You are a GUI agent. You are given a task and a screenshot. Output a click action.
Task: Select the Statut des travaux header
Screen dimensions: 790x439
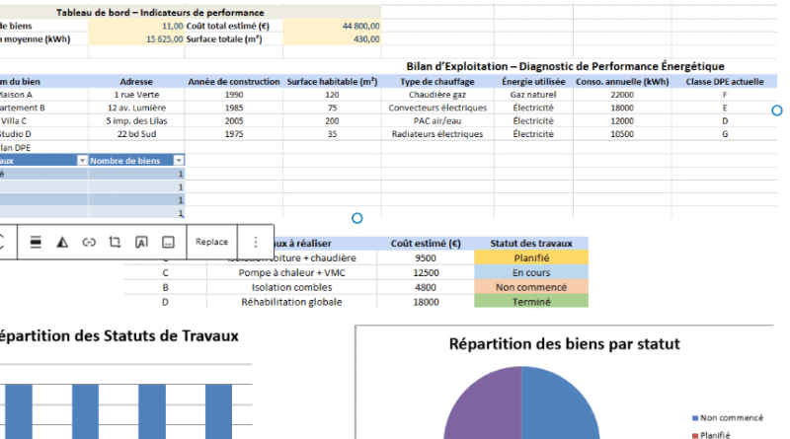coord(531,243)
